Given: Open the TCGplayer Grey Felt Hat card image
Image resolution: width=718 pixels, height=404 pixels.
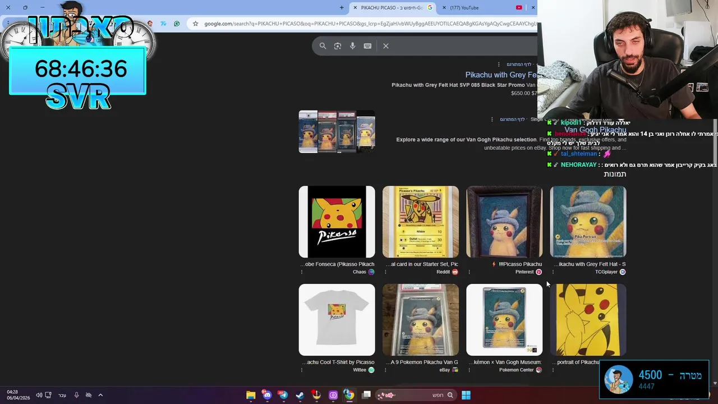Looking at the screenshot, I should pyautogui.click(x=588, y=222).
